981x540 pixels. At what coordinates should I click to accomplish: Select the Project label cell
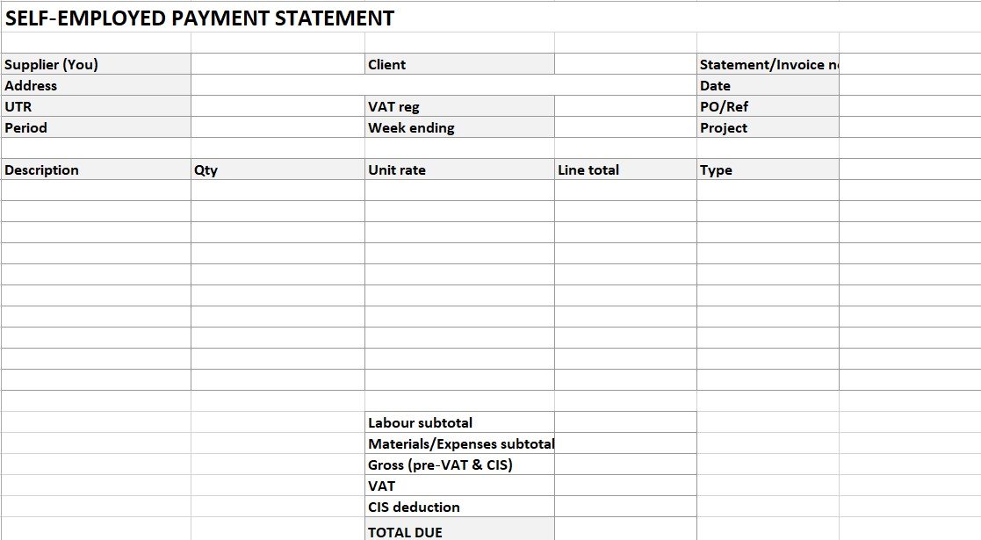coord(768,127)
